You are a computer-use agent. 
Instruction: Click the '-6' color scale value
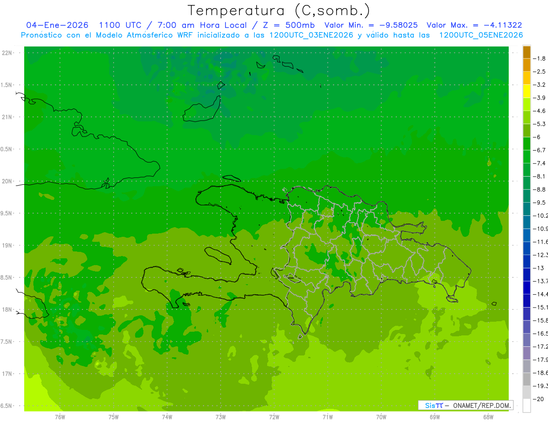coord(538,137)
